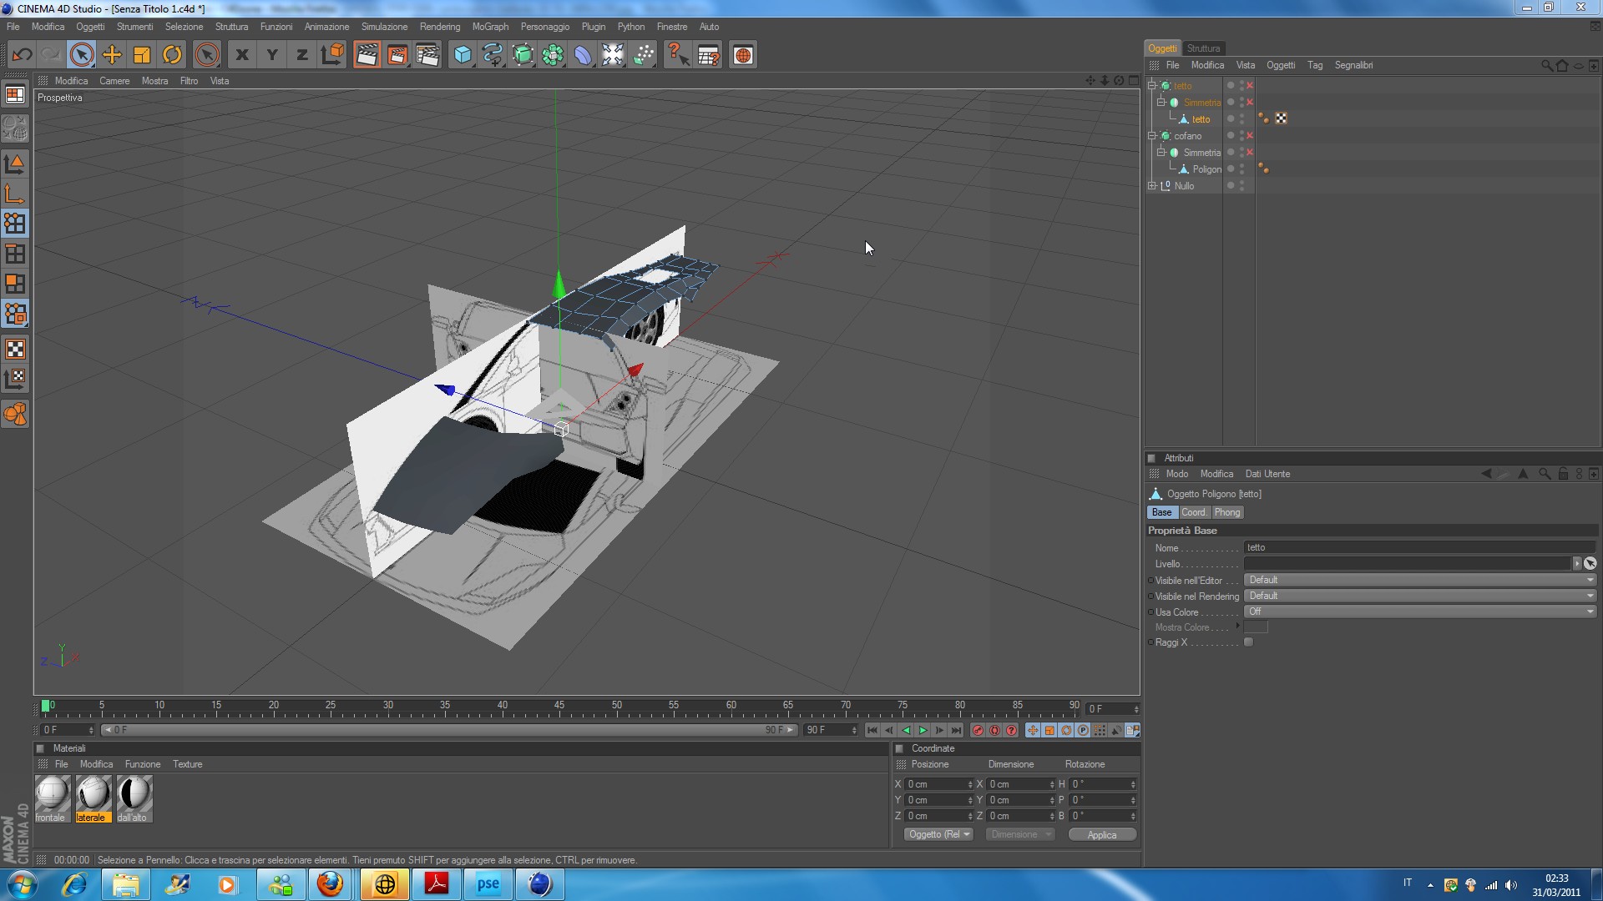
Task: Toggle X axis lock
Action: click(242, 55)
